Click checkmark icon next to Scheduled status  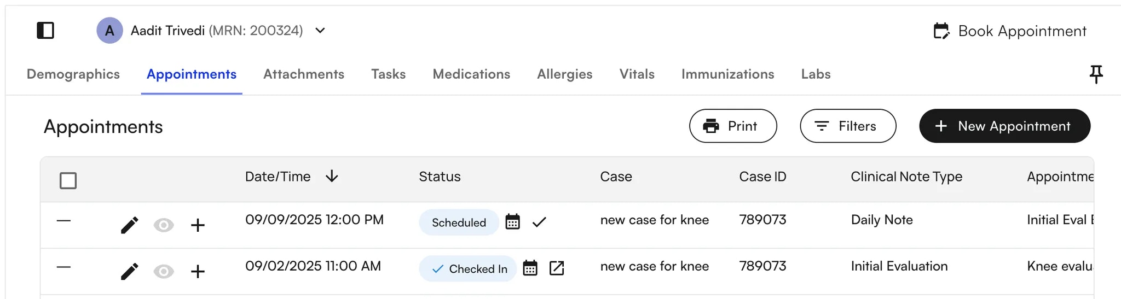click(539, 222)
